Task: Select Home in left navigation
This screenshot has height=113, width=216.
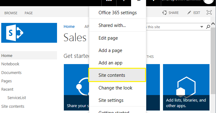Action: pyautogui.click(x=29, y=55)
